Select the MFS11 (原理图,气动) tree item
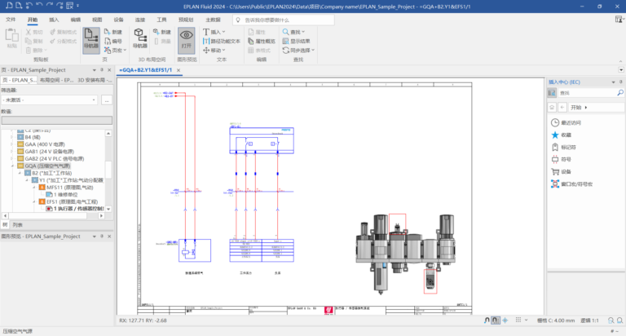Viewport: 626px width, 336px height. [69, 188]
